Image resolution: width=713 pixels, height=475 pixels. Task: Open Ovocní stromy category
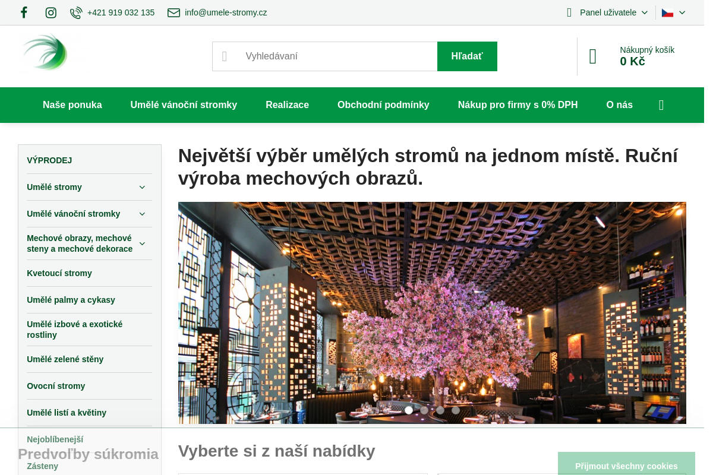click(x=56, y=386)
